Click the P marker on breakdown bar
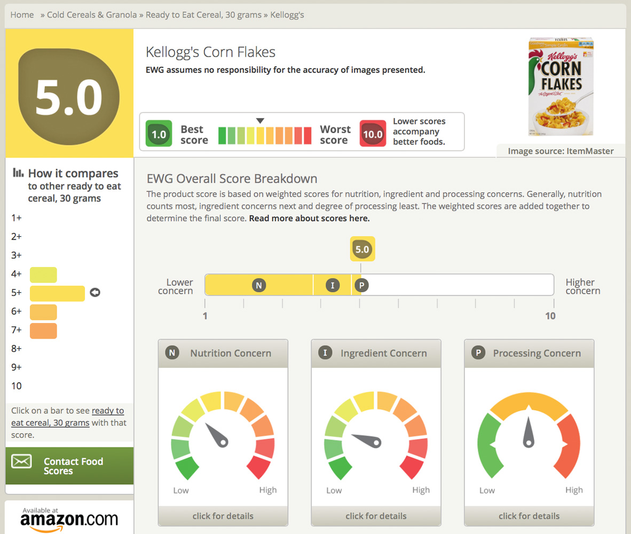The height and width of the screenshot is (534, 631). [361, 285]
